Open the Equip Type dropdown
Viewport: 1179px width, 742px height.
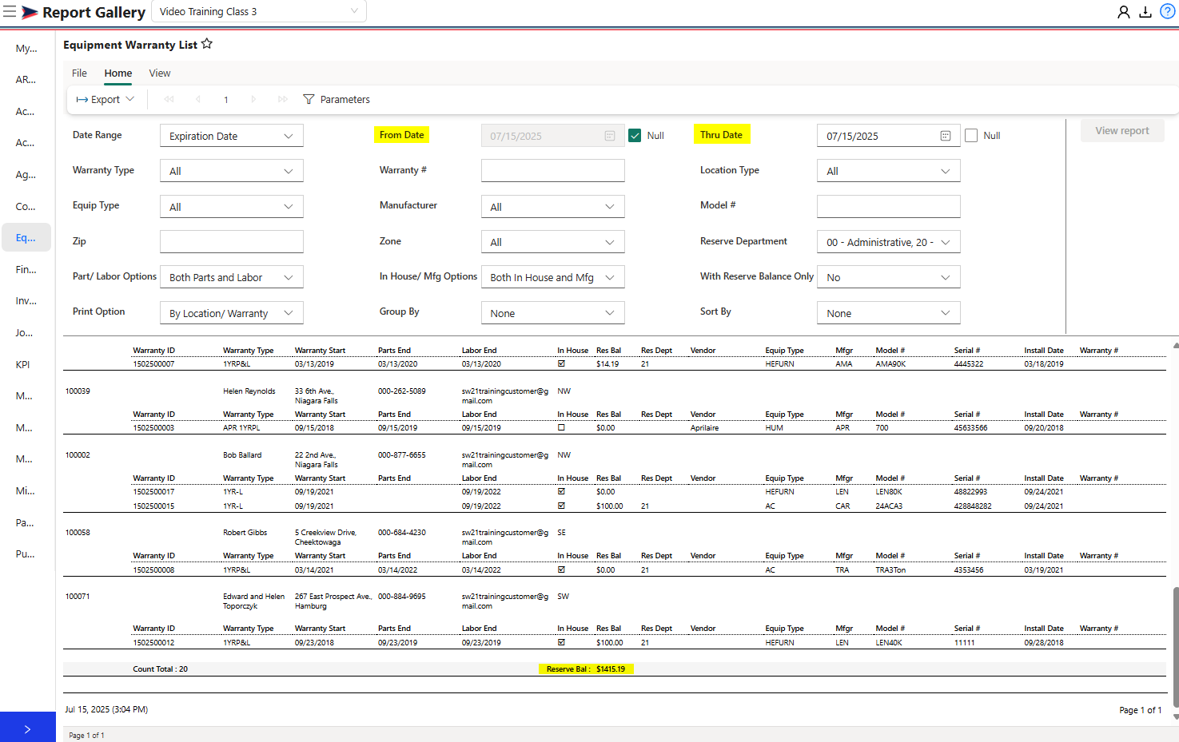click(x=232, y=207)
